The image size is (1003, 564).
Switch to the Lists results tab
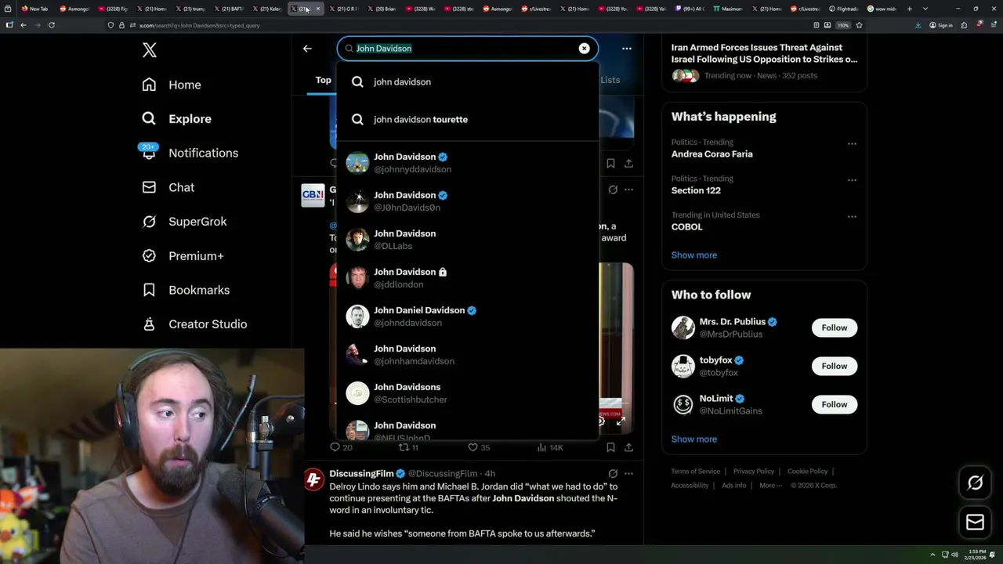click(610, 80)
